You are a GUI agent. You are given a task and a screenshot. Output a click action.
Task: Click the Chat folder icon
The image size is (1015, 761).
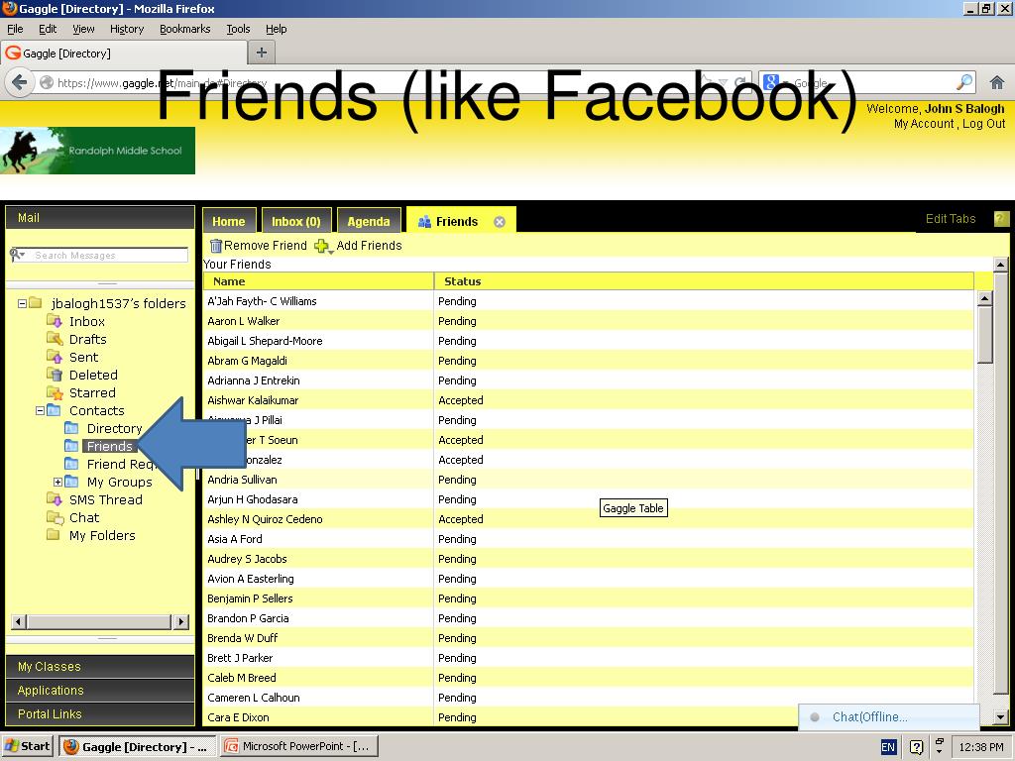55,517
